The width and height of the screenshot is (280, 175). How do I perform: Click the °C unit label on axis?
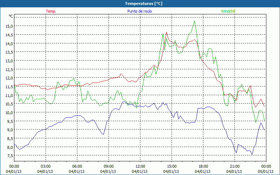coord(11,16)
